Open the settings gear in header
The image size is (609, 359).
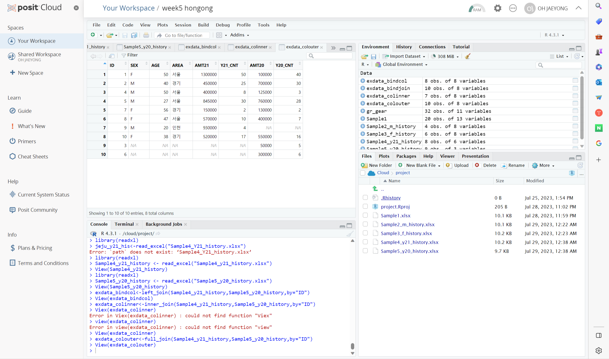tap(497, 8)
